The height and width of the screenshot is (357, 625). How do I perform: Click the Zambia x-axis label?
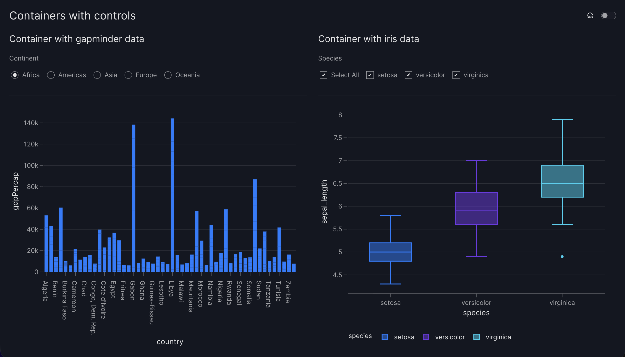[x=288, y=292]
